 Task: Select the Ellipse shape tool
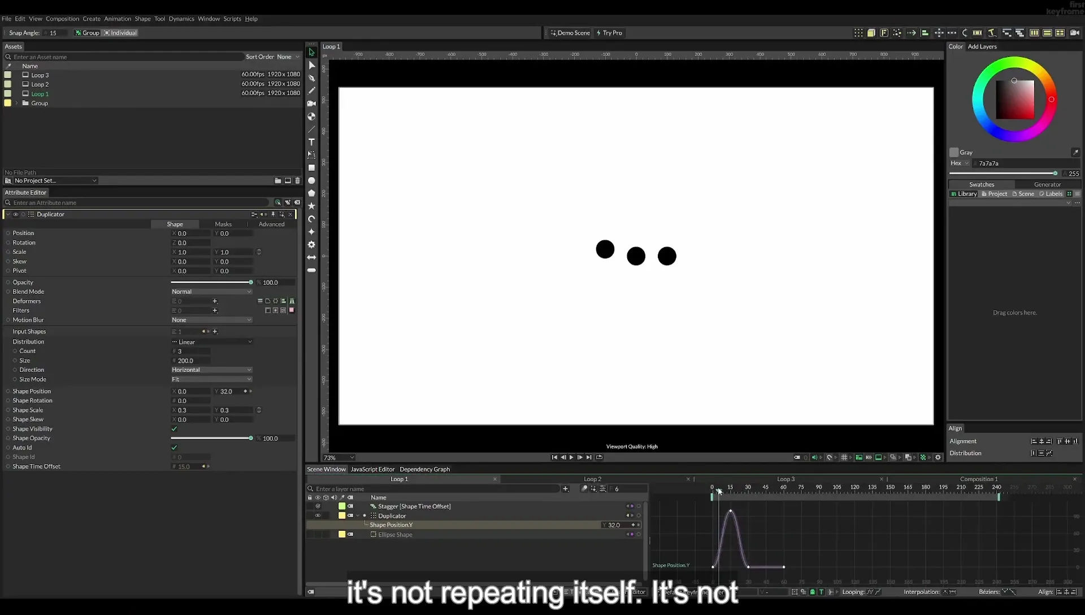coord(311,181)
